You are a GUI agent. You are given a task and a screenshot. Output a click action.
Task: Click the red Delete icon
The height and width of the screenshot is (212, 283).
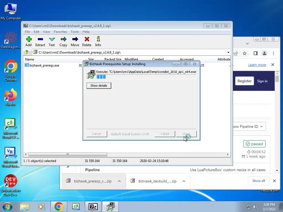click(87, 41)
